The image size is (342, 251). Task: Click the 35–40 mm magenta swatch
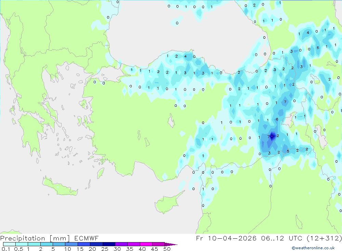tap(134, 244)
